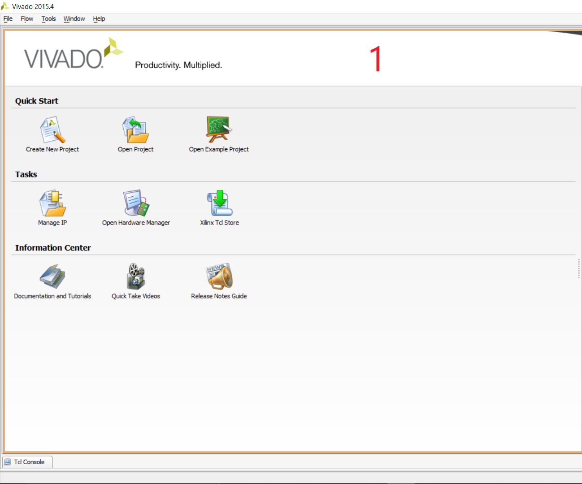Click the Quick Take Videos camera icon
582x484 pixels.
[x=136, y=276]
